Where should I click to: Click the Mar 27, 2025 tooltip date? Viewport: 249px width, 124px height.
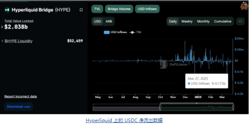coord(198,79)
